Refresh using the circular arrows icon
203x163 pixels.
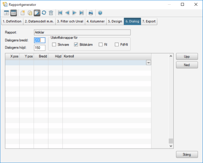click(x=44, y=13)
